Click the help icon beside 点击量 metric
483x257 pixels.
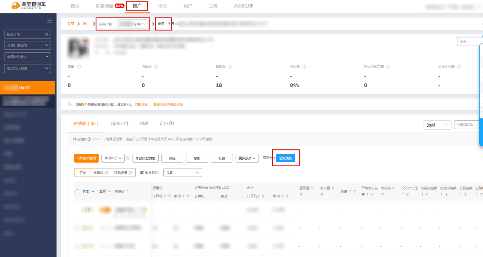point(156,67)
